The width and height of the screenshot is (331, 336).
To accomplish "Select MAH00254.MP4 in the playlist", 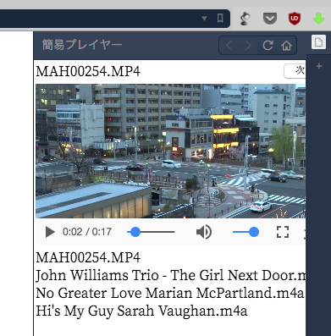I will (88, 257).
